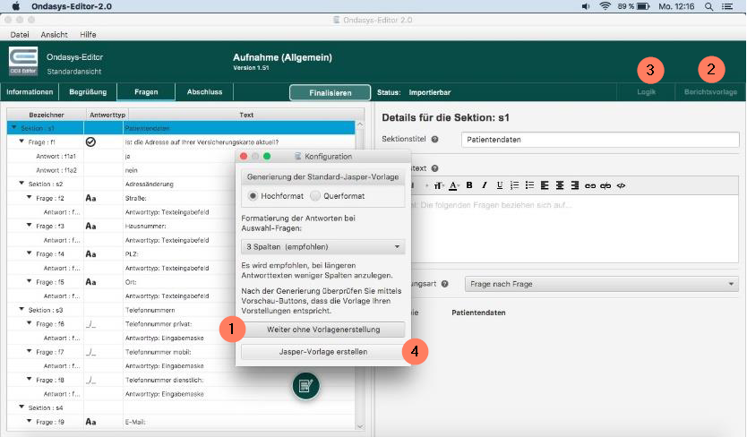Click the volume icon in the menu bar

[586, 6]
